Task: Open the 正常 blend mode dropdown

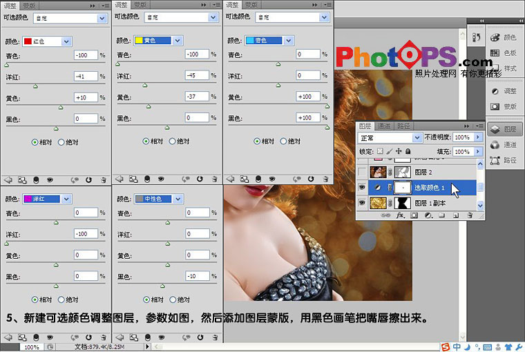Action: [417, 137]
